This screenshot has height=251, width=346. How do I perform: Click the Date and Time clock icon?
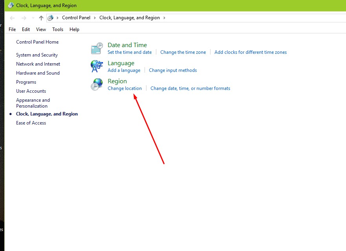[97, 48]
